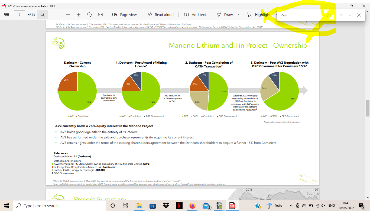Check the battery status icon
370x211 pixels.
pyautogui.click(x=311, y=206)
